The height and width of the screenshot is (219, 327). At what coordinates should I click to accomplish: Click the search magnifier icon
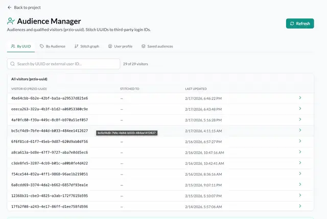point(12,64)
